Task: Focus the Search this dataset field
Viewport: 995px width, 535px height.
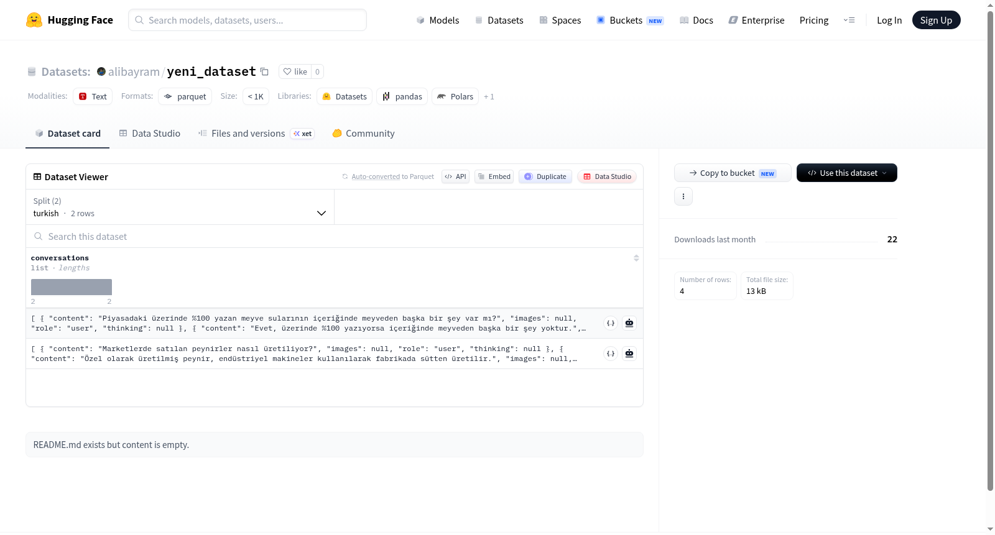Action: (x=335, y=236)
